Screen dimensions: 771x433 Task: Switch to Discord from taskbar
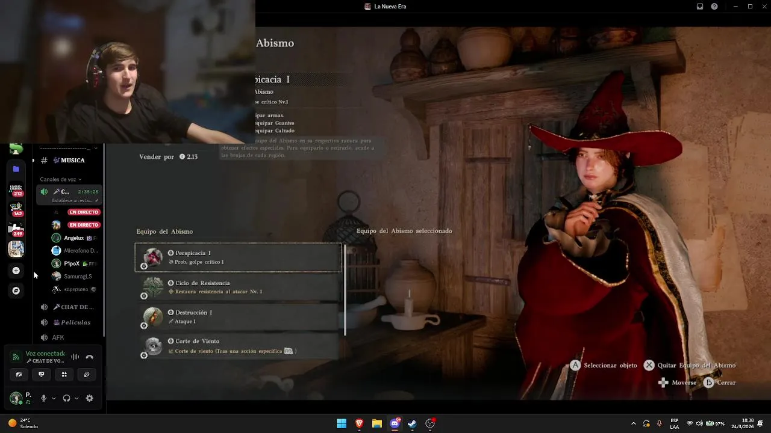395,423
